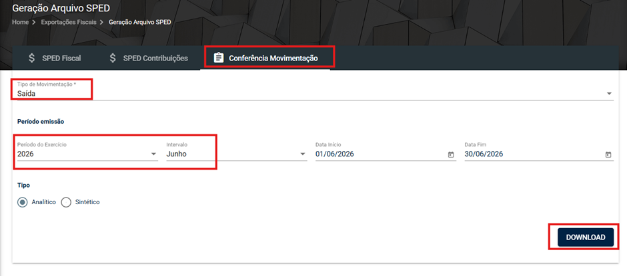Screen dimensions: 627x276
Task: Click the Geração Arquivo SPED breadcrumb item
Action: coord(140,23)
